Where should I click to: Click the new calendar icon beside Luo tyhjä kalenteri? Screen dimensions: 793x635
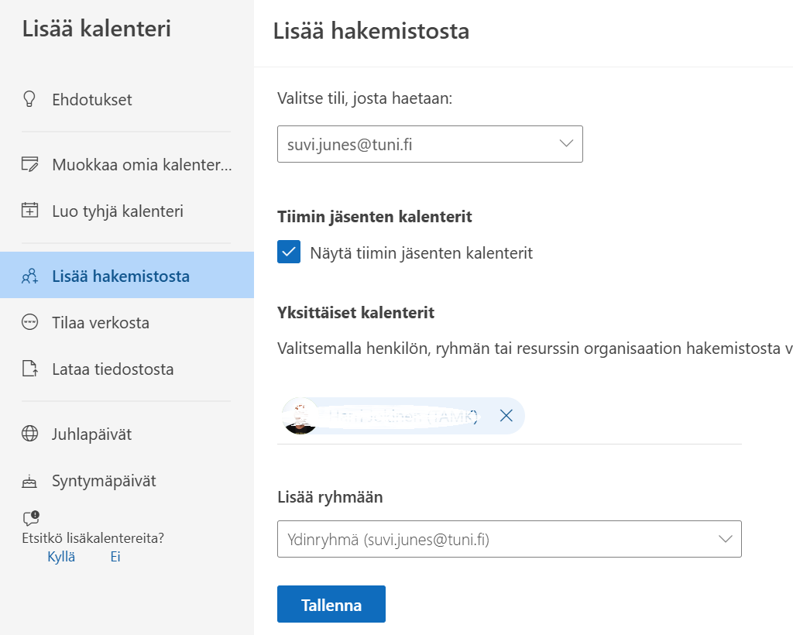click(x=30, y=211)
